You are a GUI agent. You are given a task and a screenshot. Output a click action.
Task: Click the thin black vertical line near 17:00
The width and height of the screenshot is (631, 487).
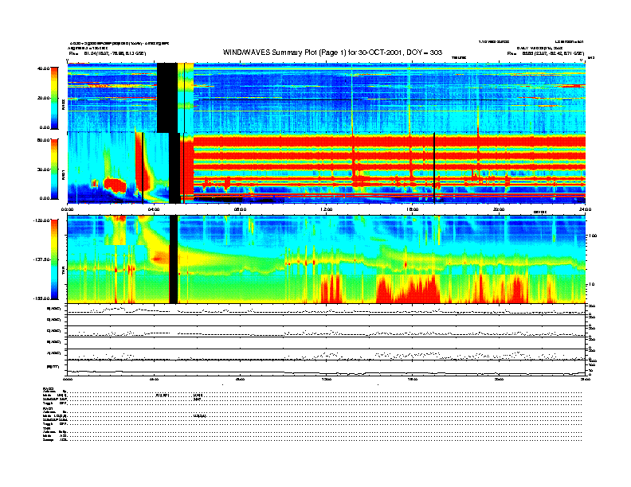(434, 168)
